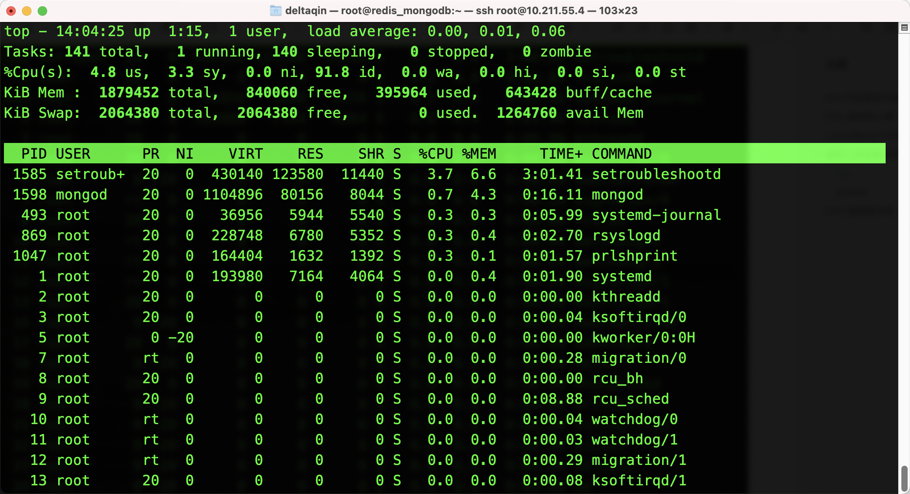Click the red close window button
Viewport: 910px width, 494px height.
click(x=11, y=11)
